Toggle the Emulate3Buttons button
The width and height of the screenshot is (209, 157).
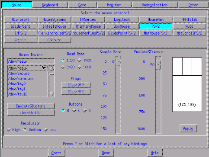click(31, 106)
